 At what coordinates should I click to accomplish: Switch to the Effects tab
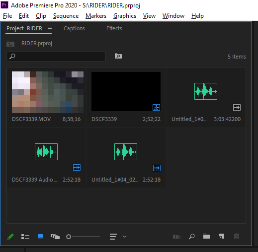[114, 28]
